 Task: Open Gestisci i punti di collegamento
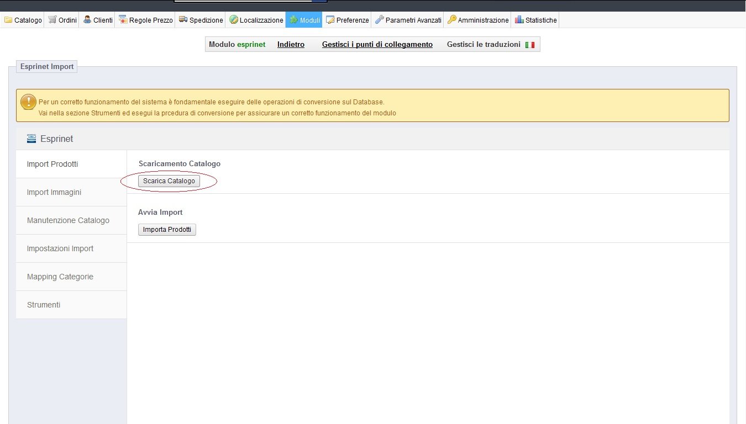coord(377,45)
